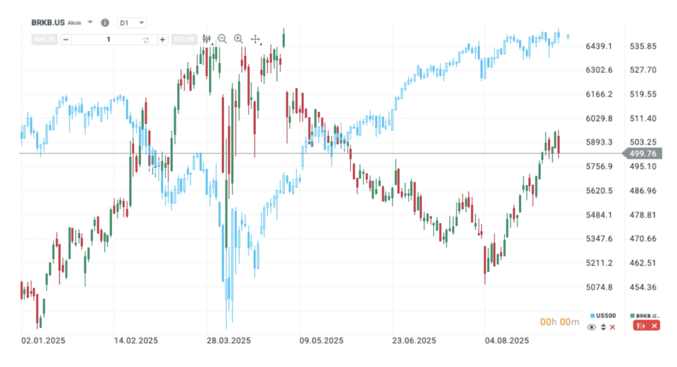Remove the US500 comparison overlay
Screen dimensions: 677x367
[x=613, y=327]
